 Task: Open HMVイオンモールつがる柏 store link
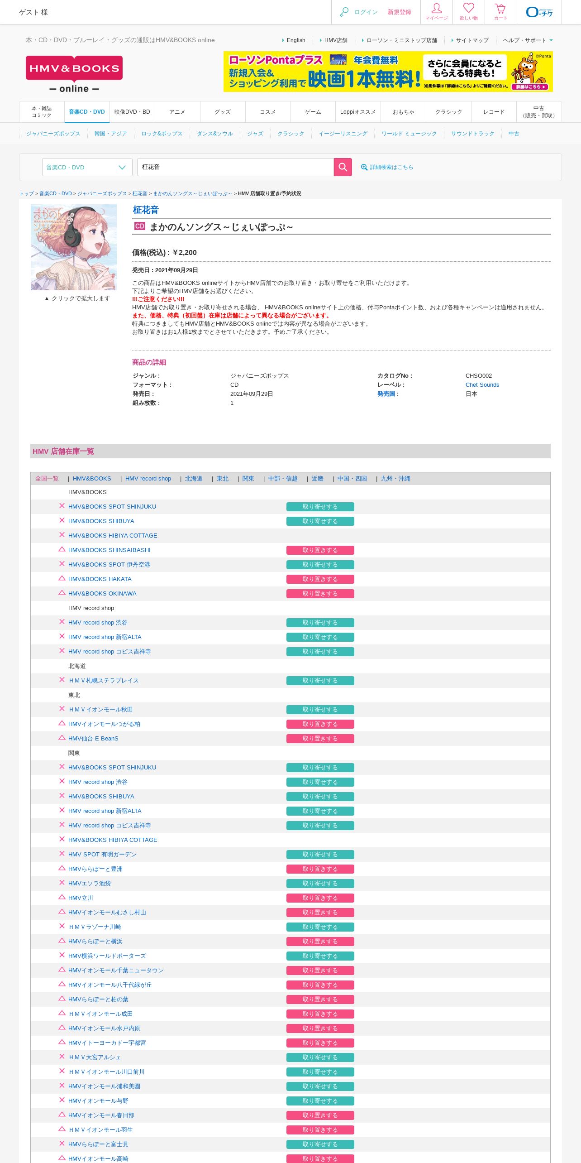tap(104, 724)
